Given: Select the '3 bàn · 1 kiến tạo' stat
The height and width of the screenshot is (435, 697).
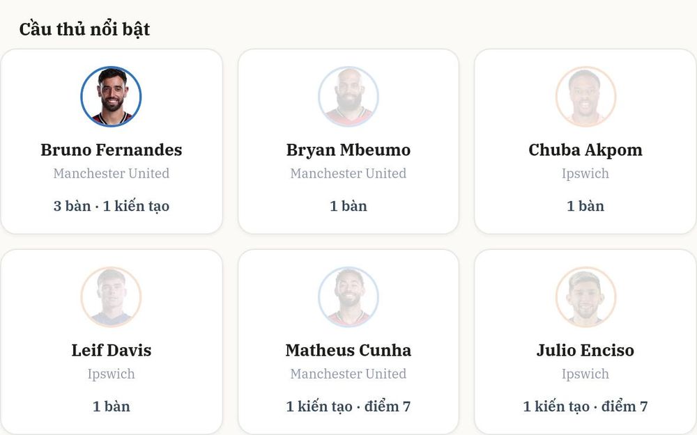Looking at the screenshot, I should coord(111,206).
